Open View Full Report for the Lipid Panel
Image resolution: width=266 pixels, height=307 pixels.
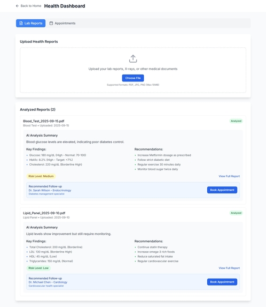229,268
